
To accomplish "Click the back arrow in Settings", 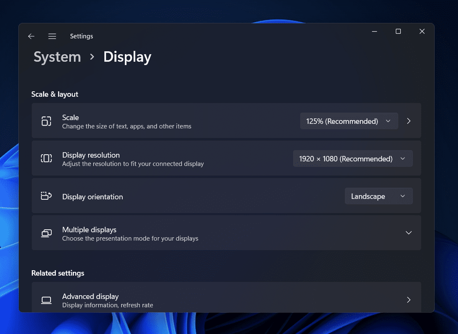I will click(31, 36).
